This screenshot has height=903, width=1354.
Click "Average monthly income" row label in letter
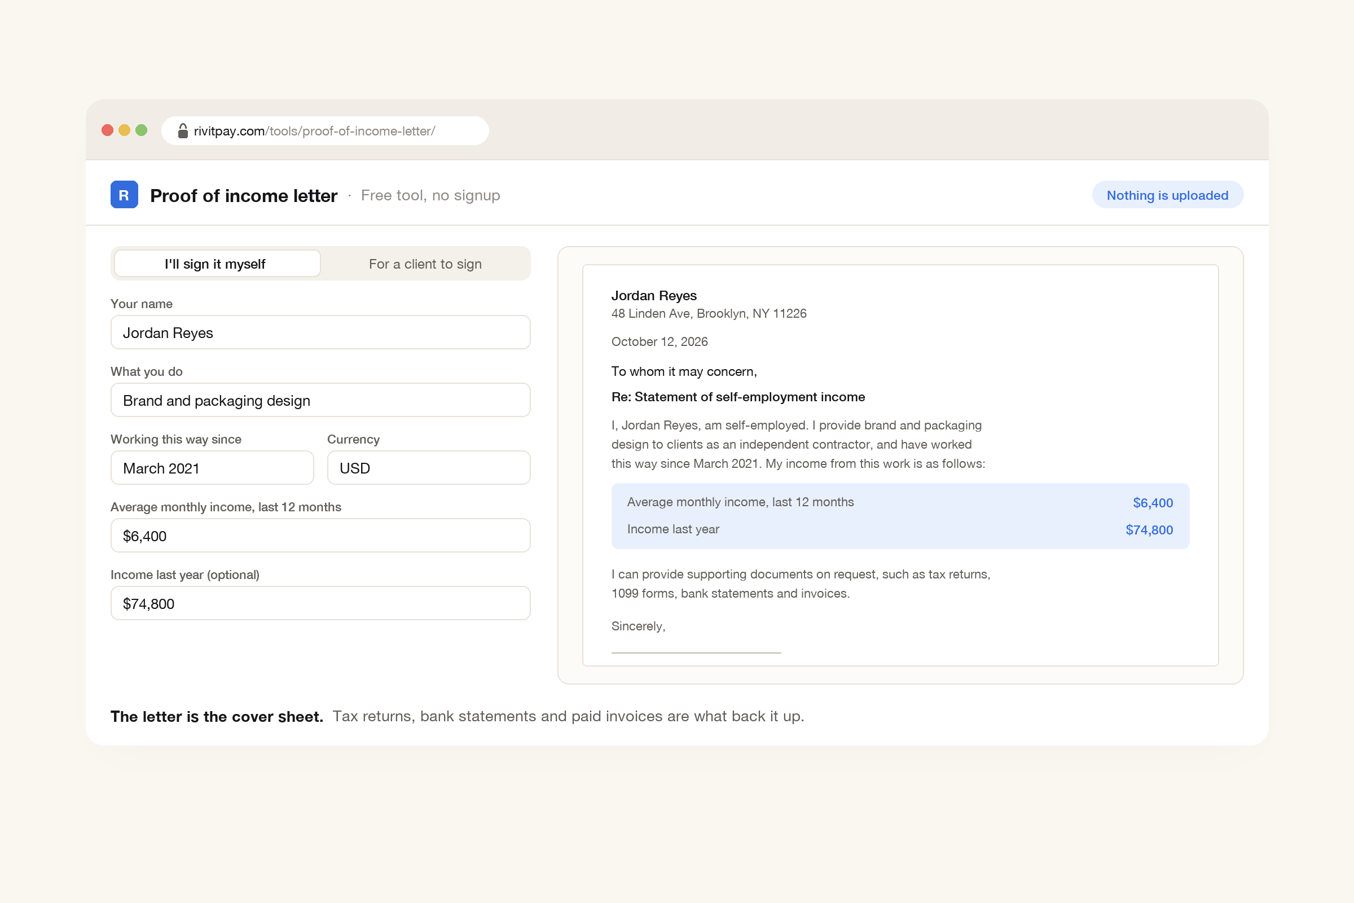coord(740,502)
